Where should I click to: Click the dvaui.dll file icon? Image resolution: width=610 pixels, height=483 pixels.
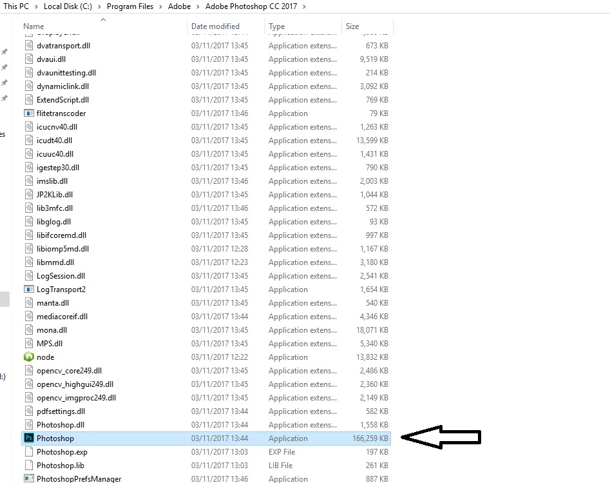[29, 59]
